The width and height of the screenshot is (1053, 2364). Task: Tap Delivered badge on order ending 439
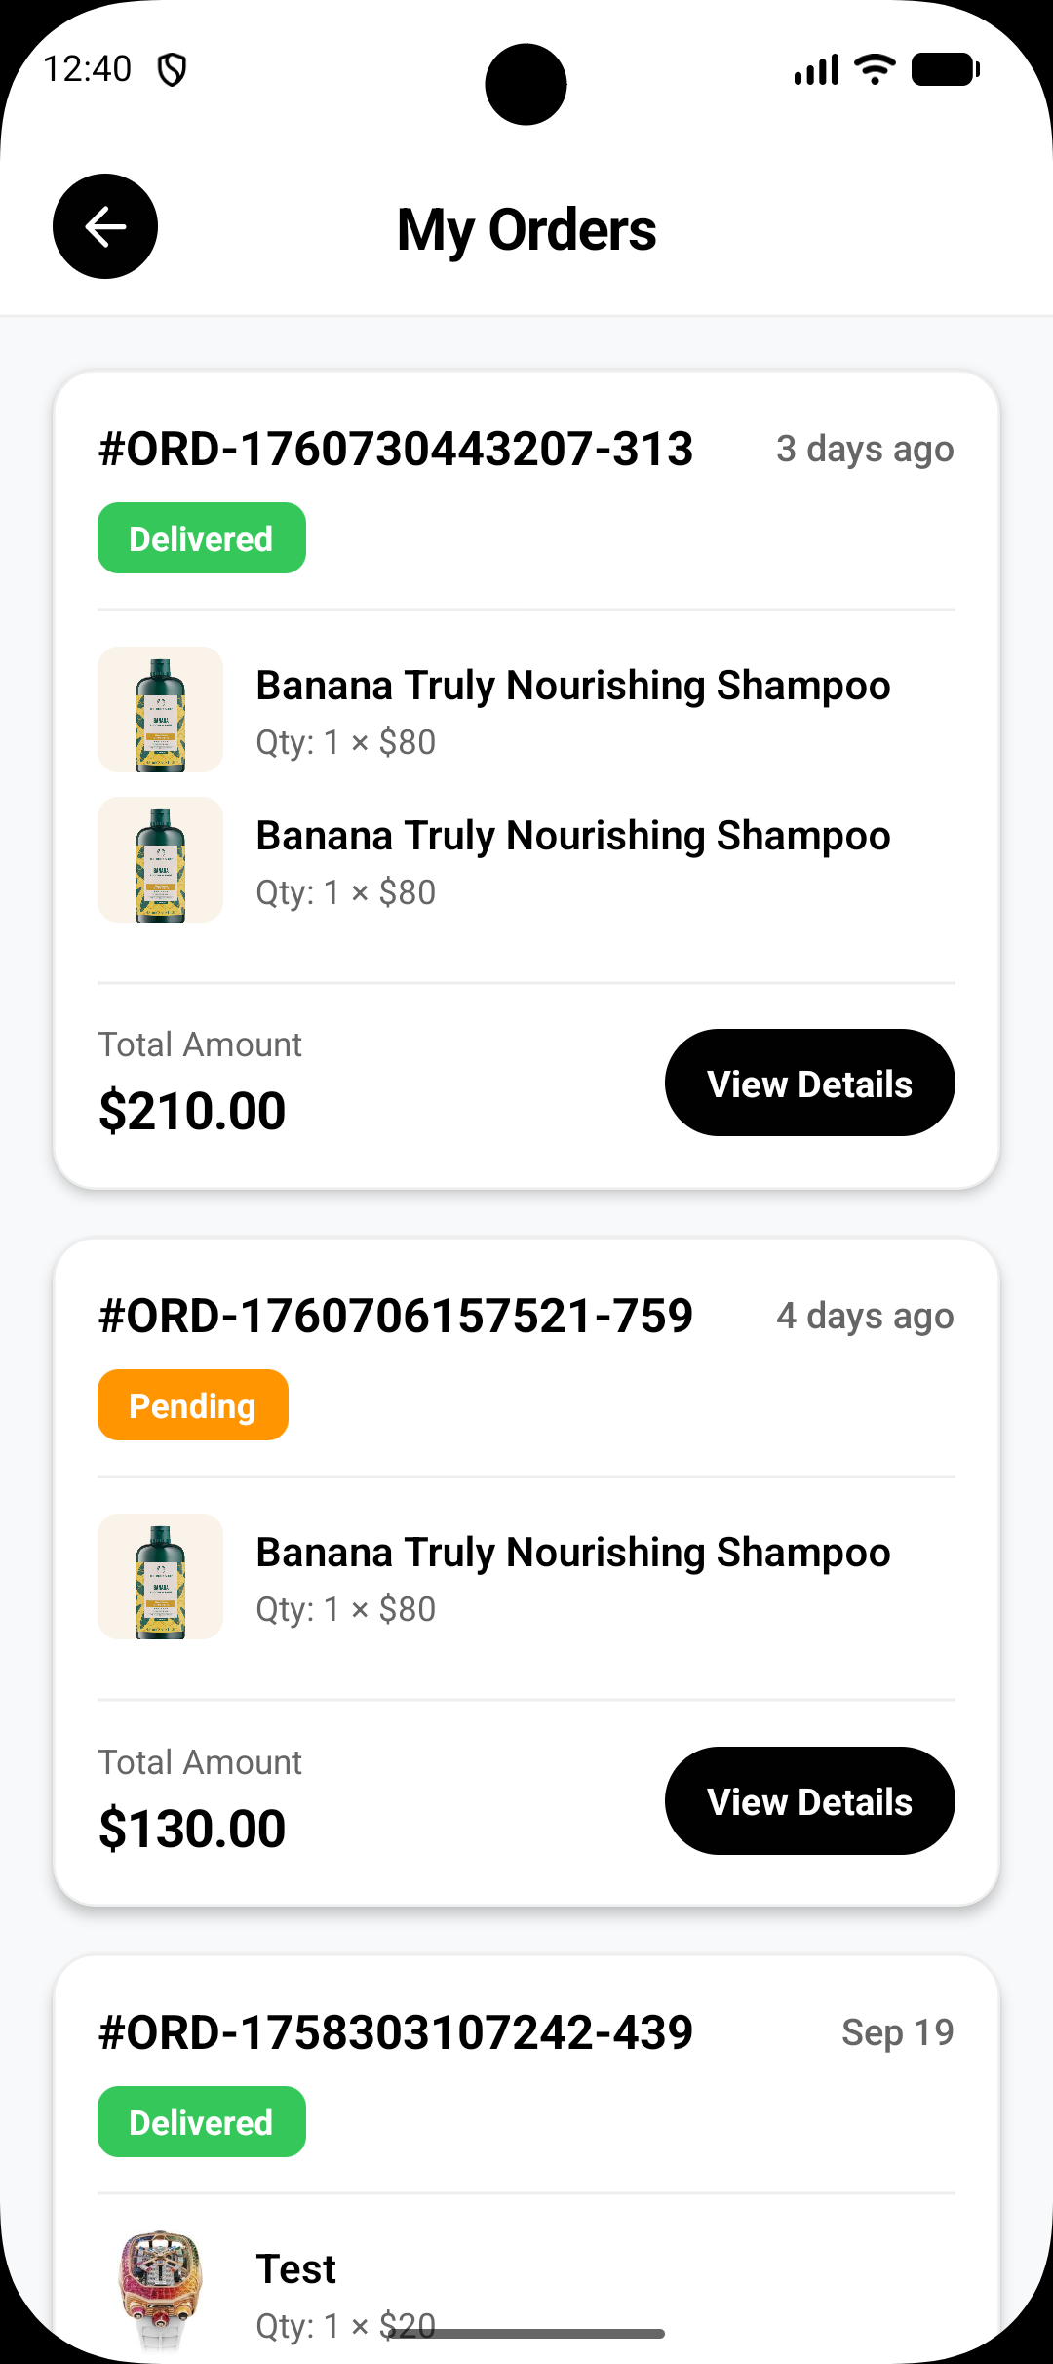click(x=202, y=2122)
